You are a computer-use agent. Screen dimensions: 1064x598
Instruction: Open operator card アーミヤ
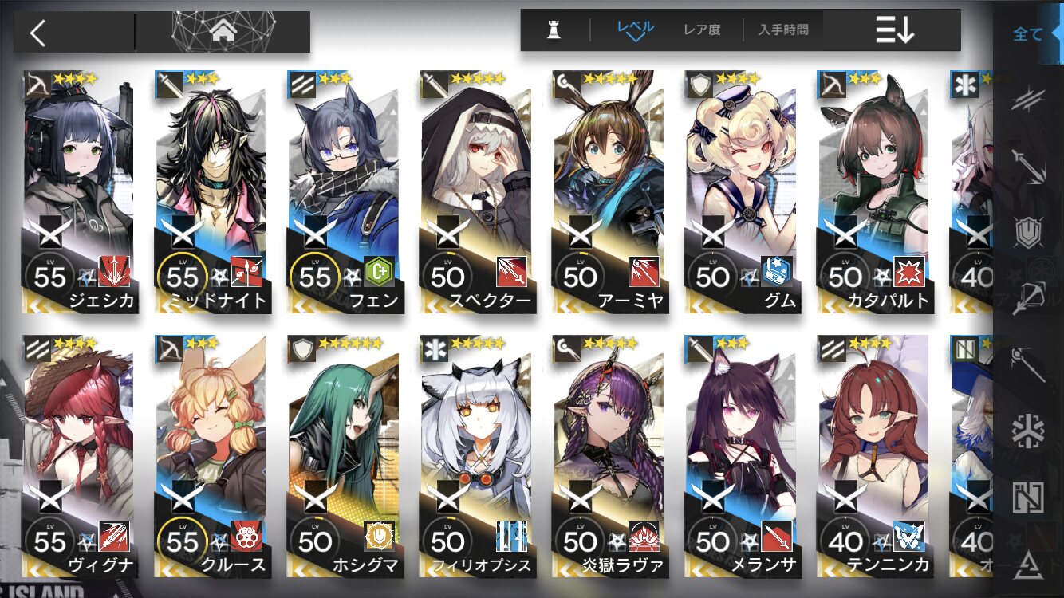point(608,192)
